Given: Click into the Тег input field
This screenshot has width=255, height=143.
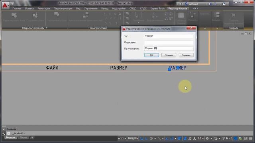Looking at the screenshot, I should point(169,36).
